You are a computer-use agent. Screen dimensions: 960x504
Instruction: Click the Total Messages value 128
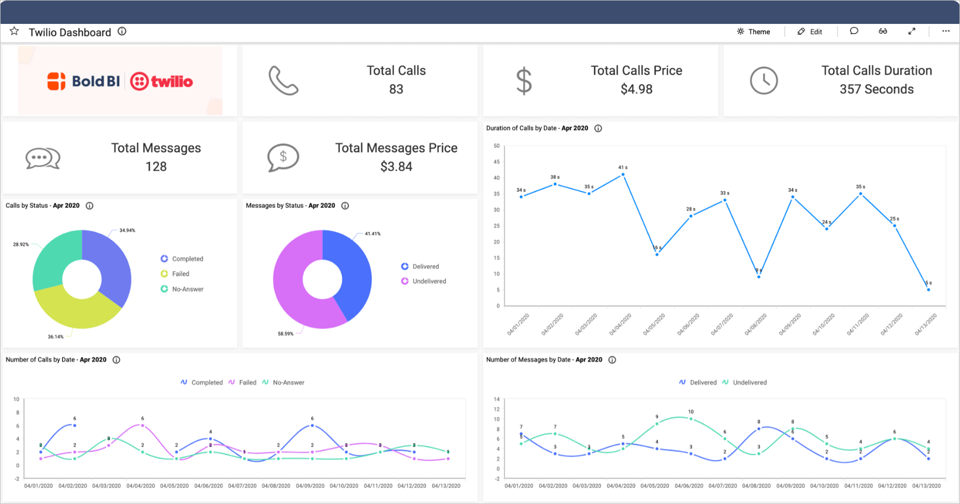[156, 166]
